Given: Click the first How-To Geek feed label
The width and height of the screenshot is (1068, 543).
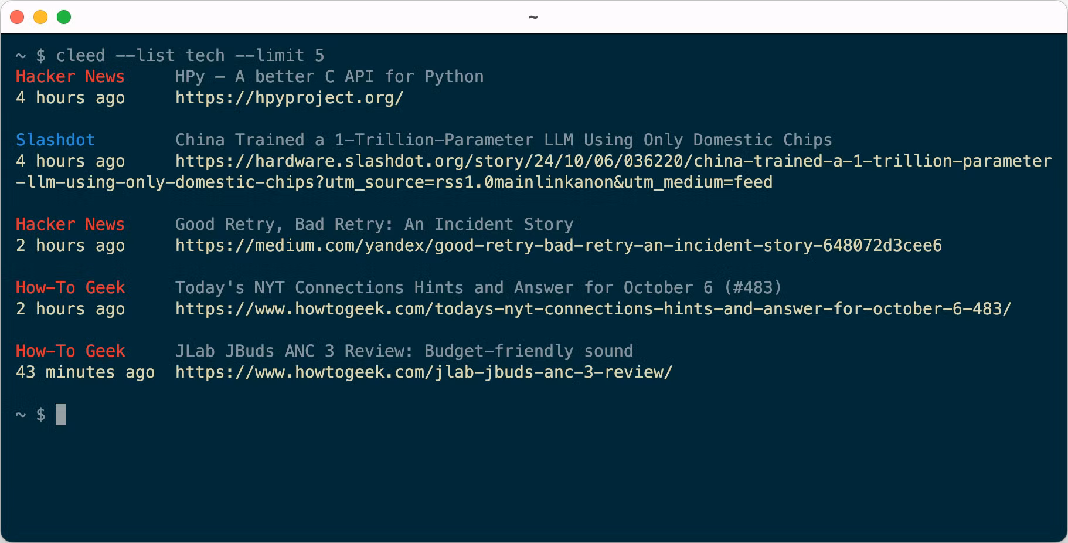Looking at the screenshot, I should 70,288.
